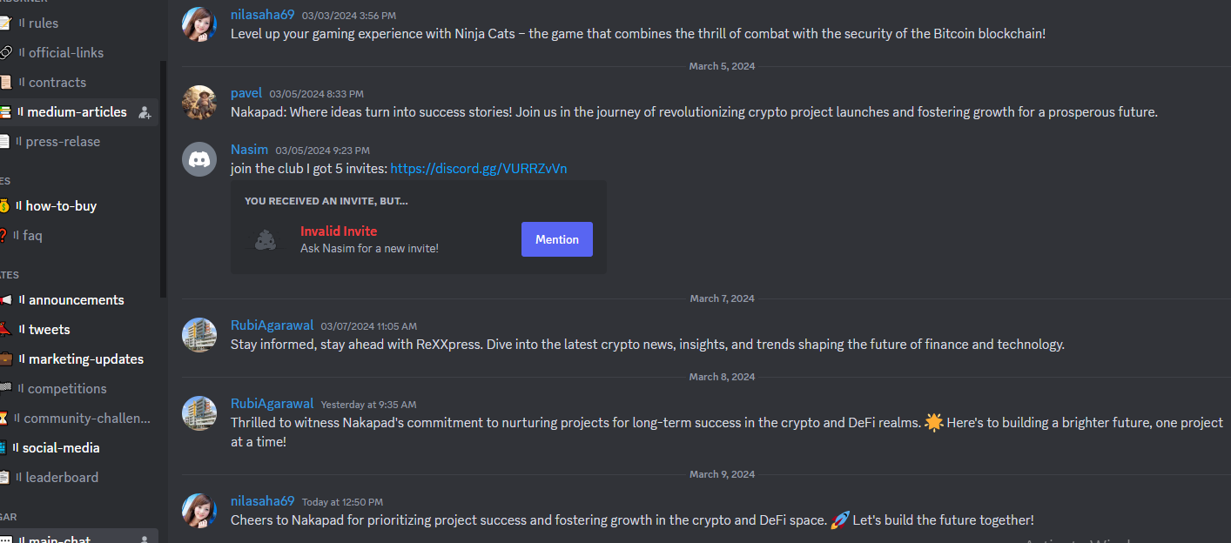Click the Mention button on invalid invite

tap(557, 239)
